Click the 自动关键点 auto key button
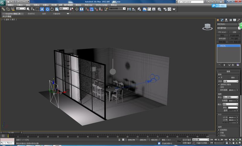Image resolution: width=242 pixels, height=146 pixels. pyautogui.click(x=187, y=140)
